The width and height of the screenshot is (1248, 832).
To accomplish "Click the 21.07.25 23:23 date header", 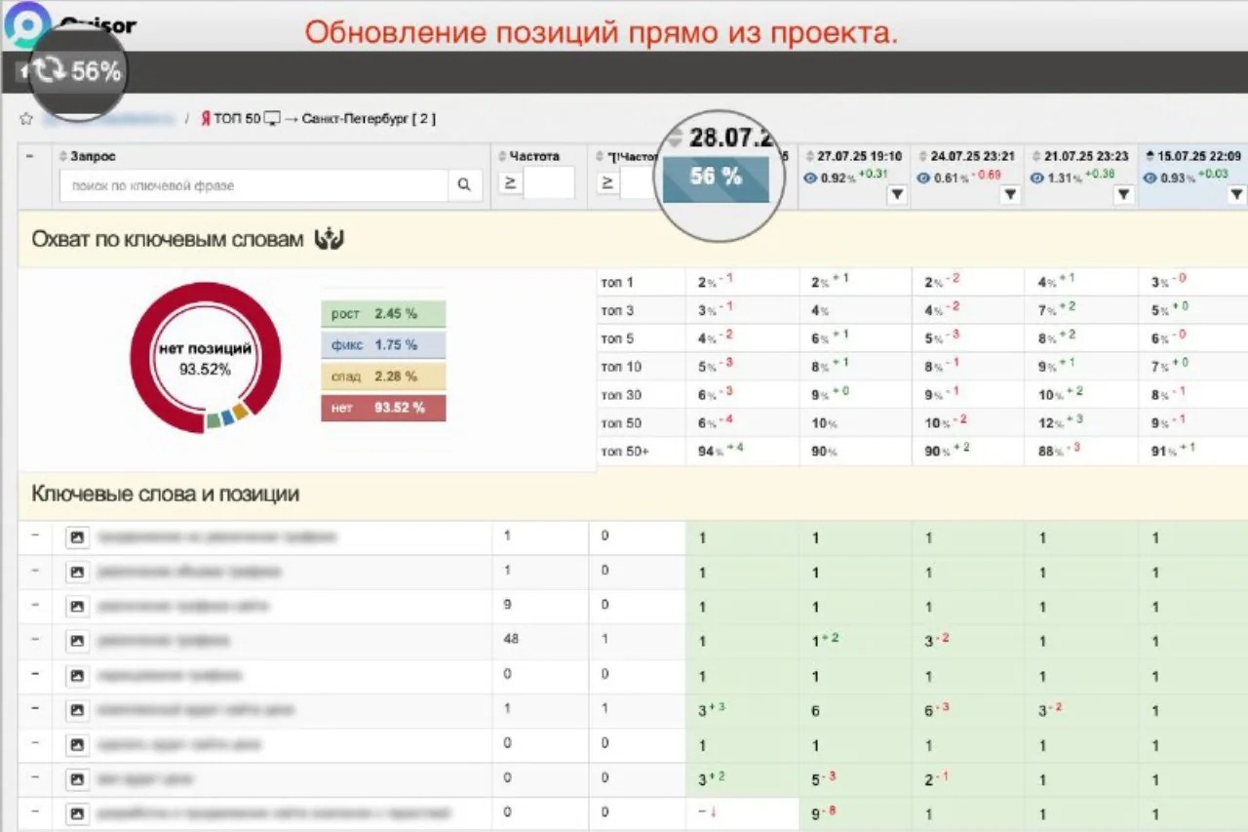I will pyautogui.click(x=1086, y=156).
